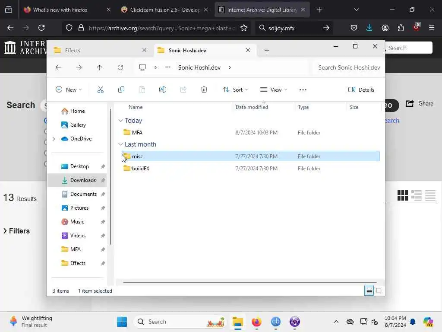Toggle the Details pane
442x332 pixels.
(361, 90)
